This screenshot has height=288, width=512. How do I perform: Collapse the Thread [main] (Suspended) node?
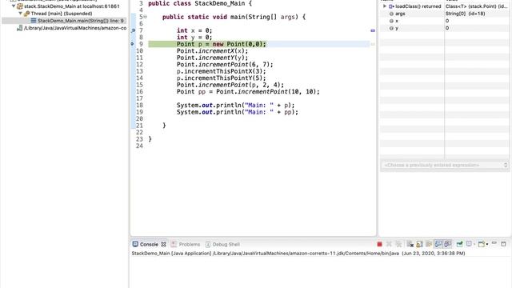20,14
